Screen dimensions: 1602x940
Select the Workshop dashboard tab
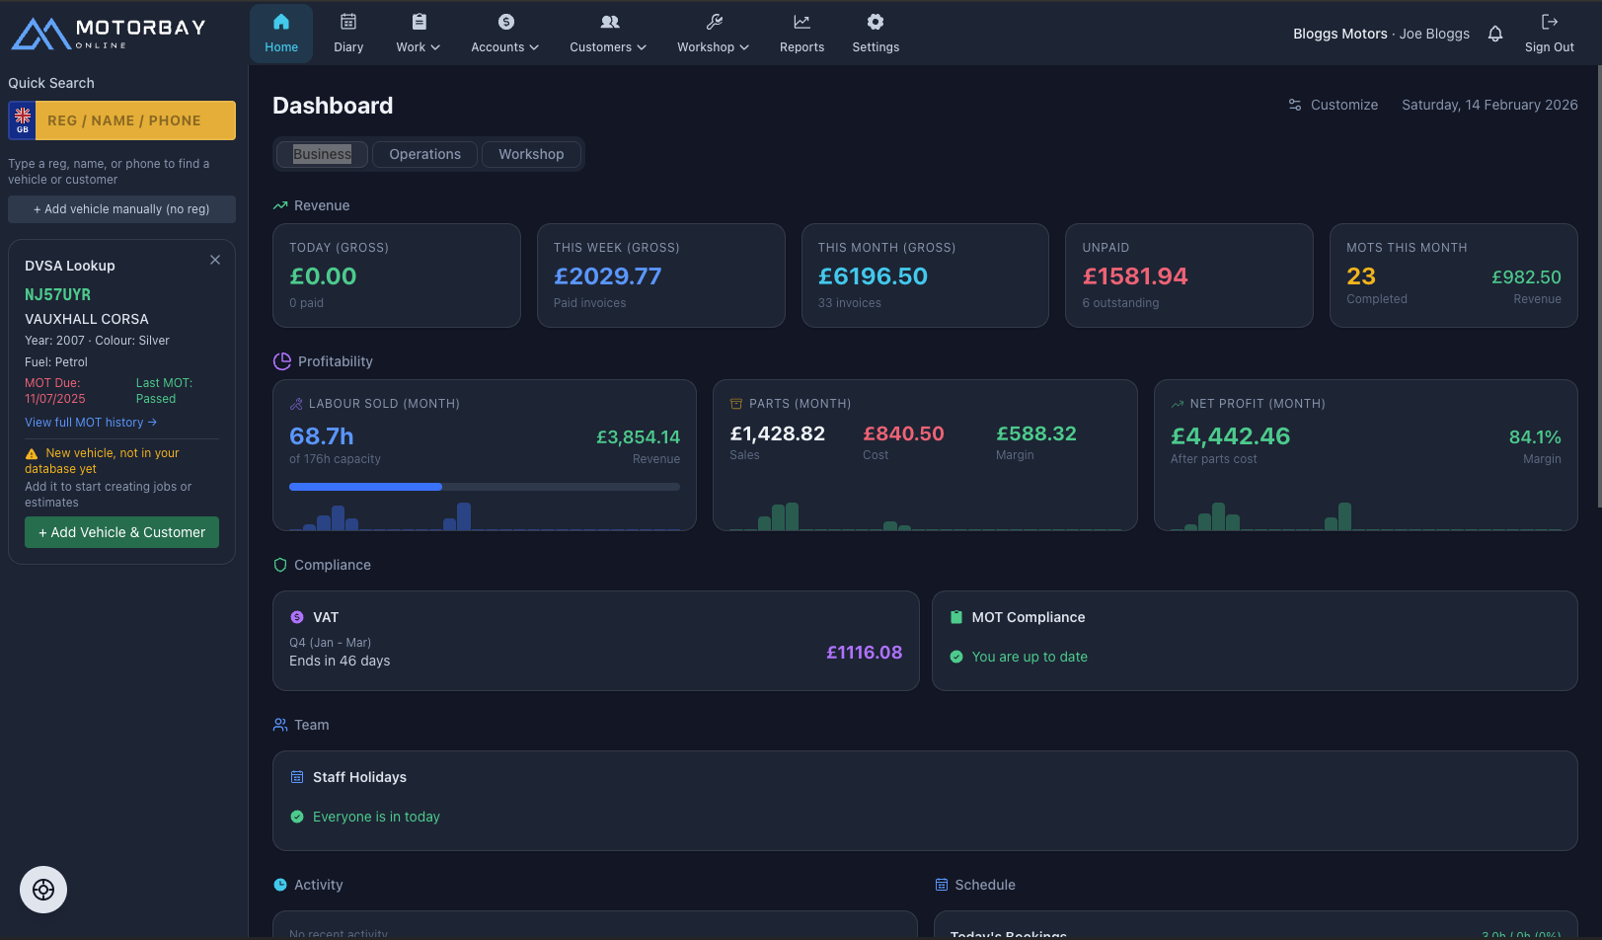(531, 154)
